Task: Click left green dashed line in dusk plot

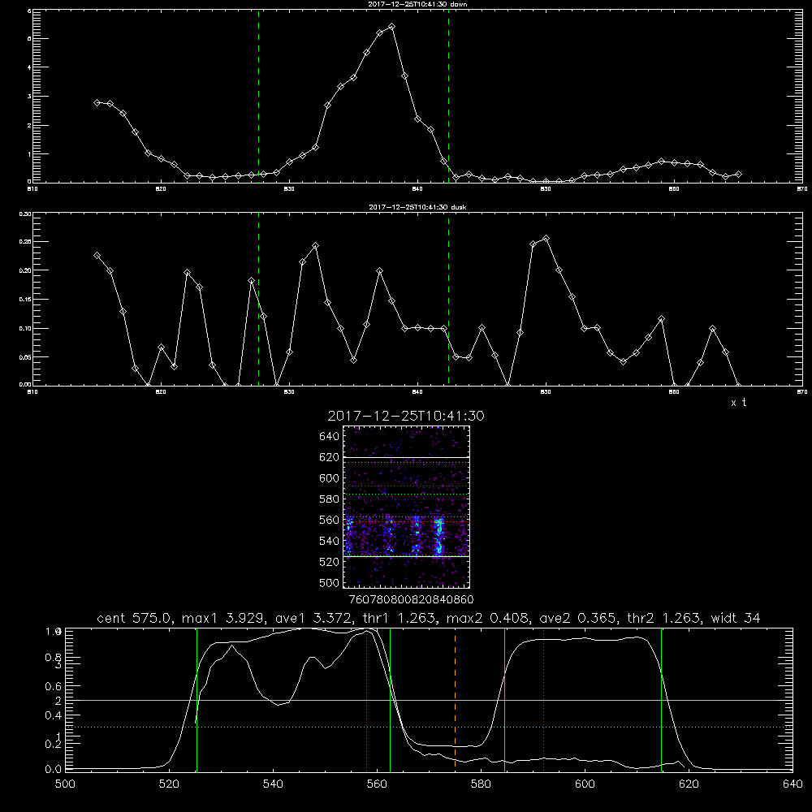Action: tap(258, 299)
